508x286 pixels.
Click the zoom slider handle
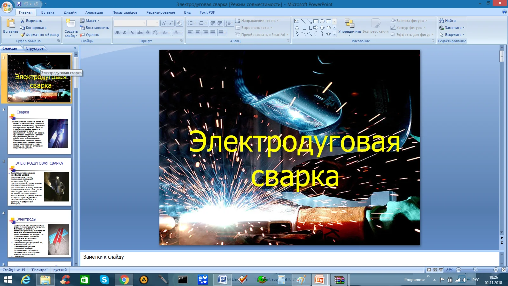click(475, 270)
